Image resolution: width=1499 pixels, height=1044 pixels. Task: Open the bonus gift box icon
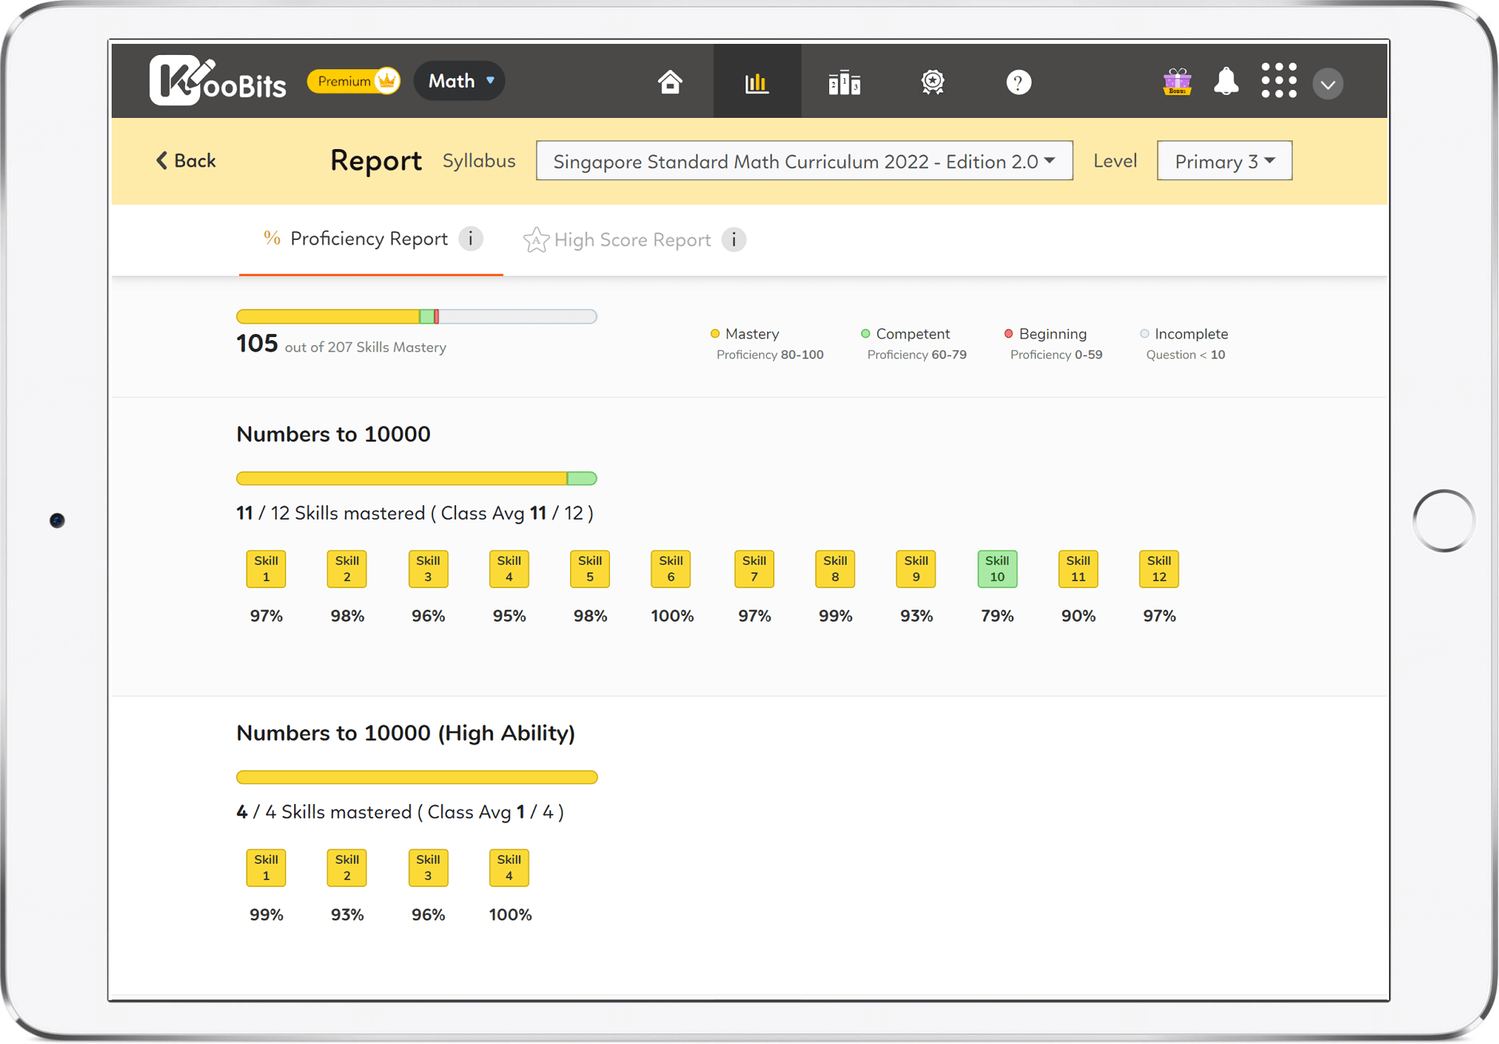coord(1177,82)
